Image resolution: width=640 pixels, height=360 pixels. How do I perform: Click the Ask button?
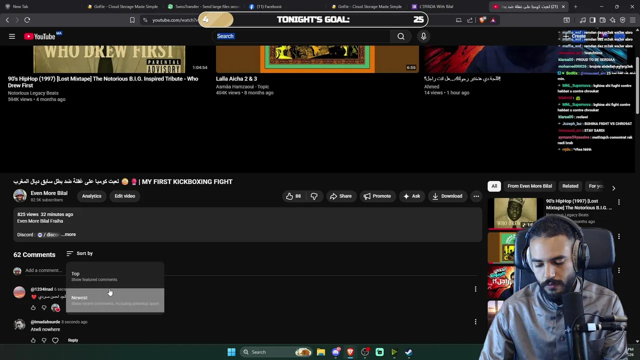pyautogui.click(x=411, y=196)
